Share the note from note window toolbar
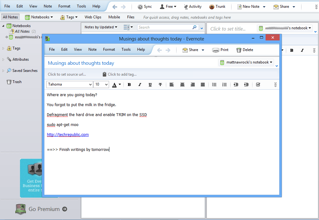319x220 pixels. coord(190,50)
